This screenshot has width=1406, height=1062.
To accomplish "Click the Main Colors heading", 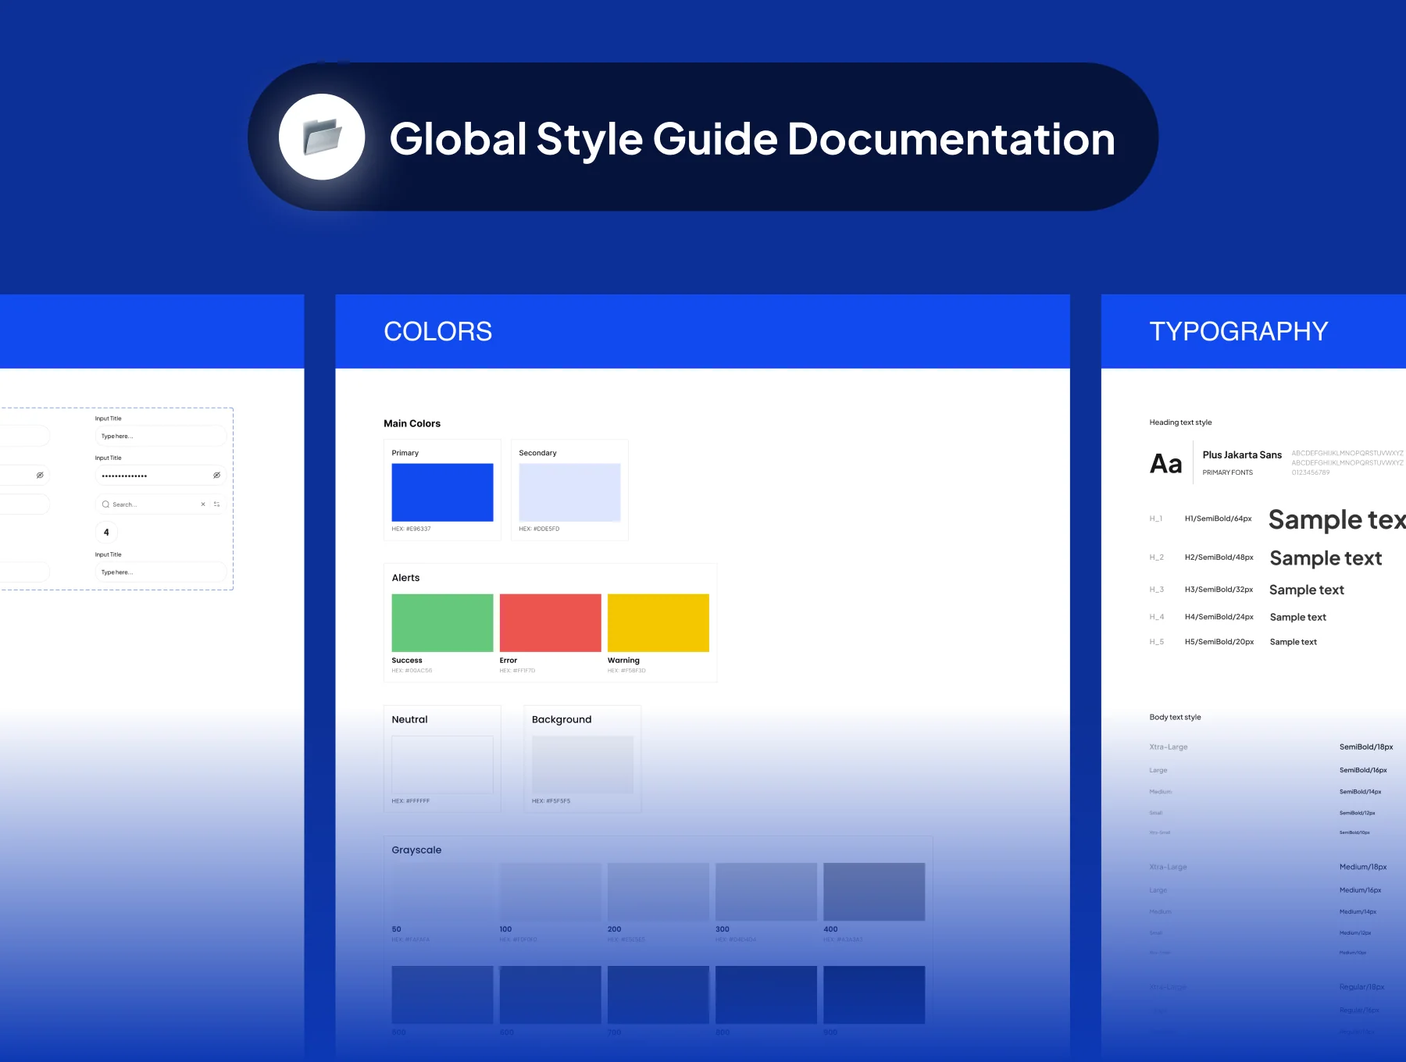I will pyautogui.click(x=412, y=423).
